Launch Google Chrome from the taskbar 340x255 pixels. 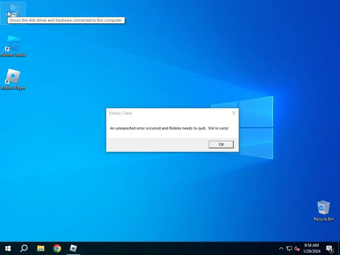tap(57, 248)
